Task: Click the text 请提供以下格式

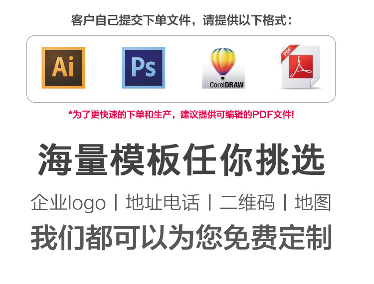Action: tap(247, 20)
